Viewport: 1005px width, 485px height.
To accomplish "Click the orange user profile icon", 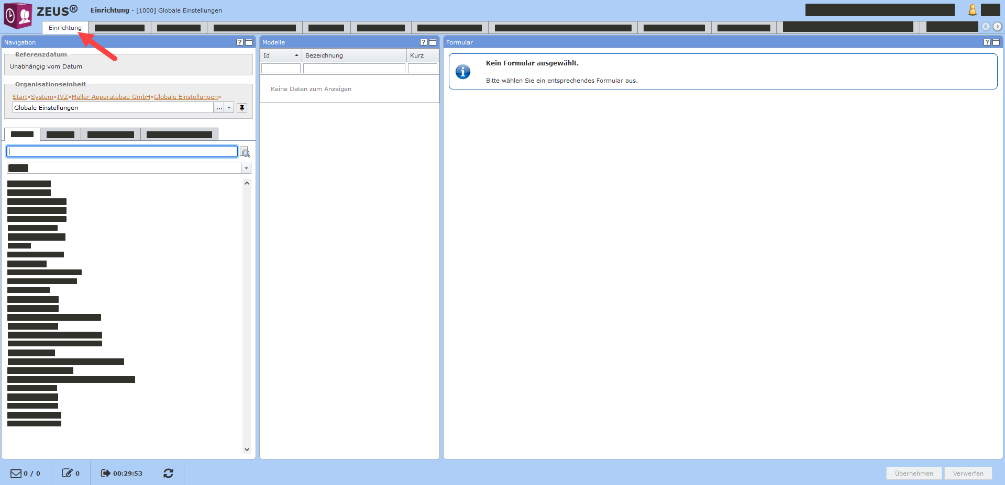I will pos(972,10).
